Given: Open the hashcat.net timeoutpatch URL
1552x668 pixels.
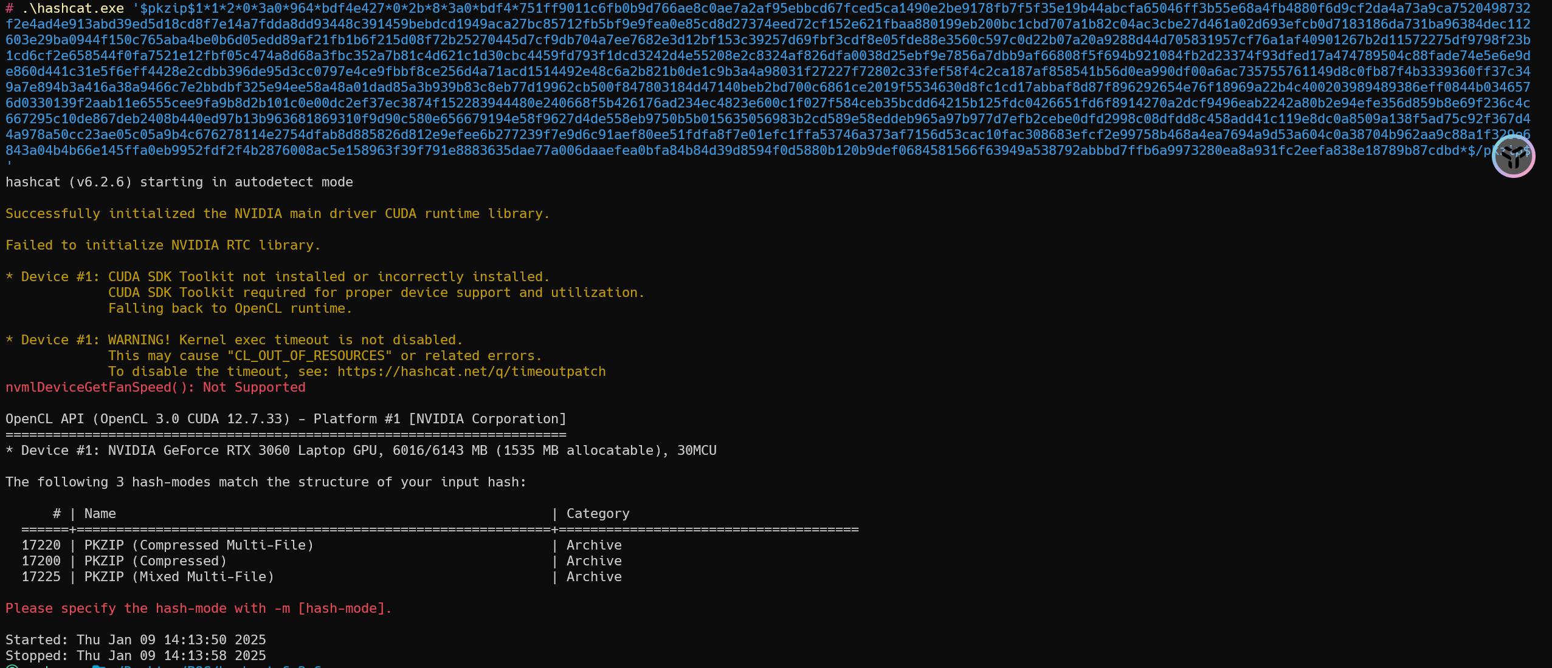Looking at the screenshot, I should tap(472, 372).
